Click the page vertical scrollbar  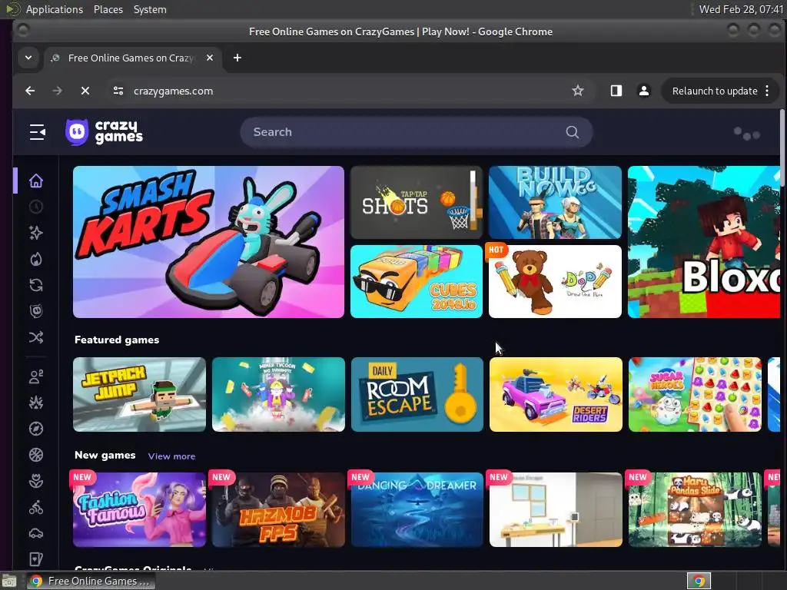coord(782,147)
